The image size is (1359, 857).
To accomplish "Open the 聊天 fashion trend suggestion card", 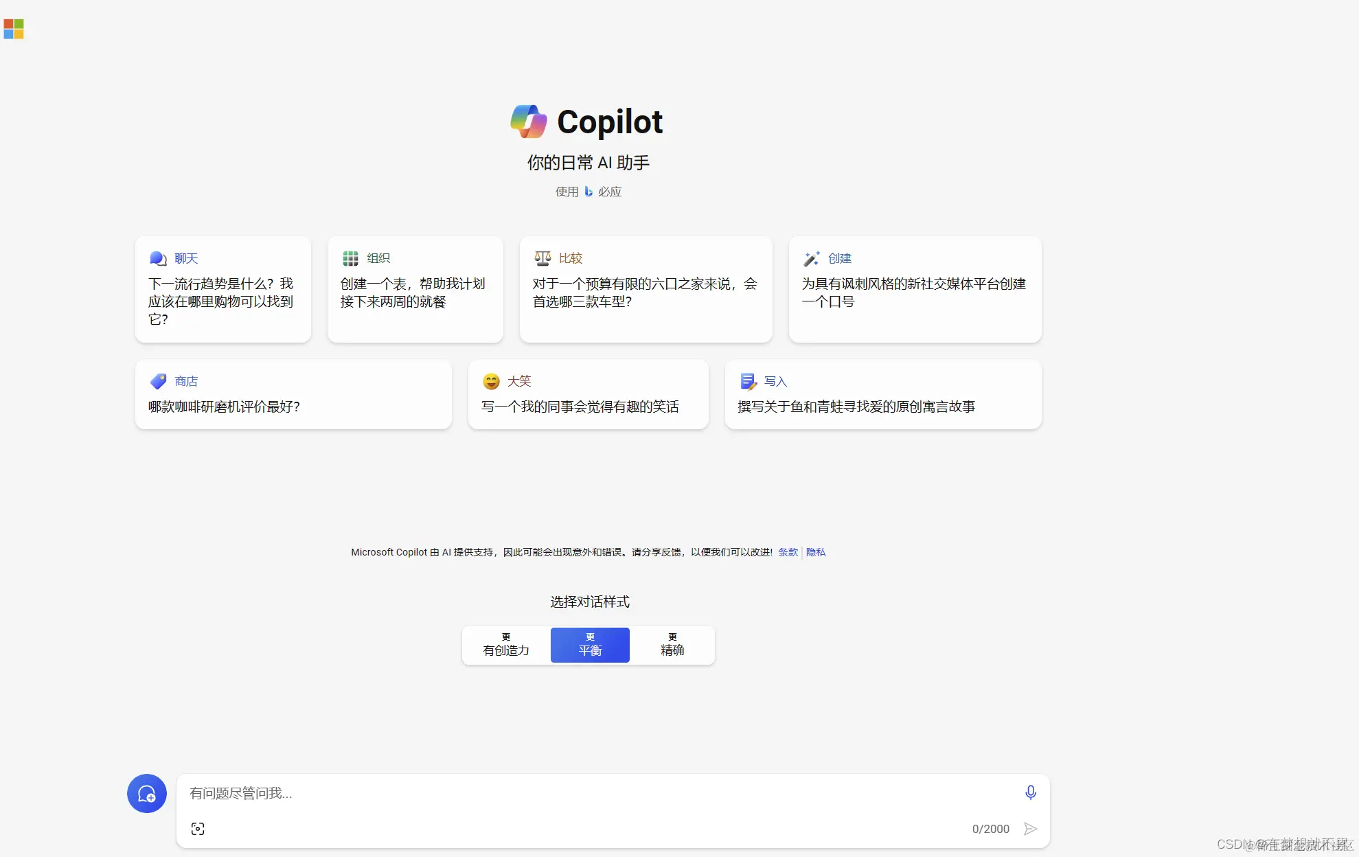I will (223, 290).
